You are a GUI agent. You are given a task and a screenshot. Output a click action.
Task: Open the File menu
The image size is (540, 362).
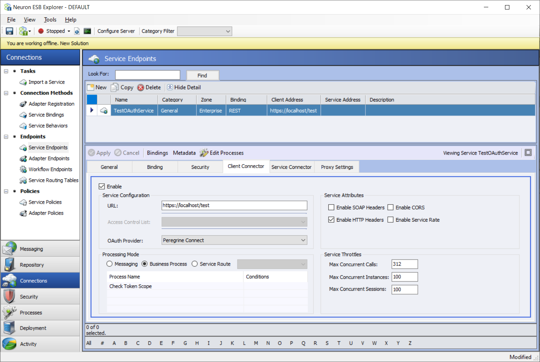coord(11,20)
